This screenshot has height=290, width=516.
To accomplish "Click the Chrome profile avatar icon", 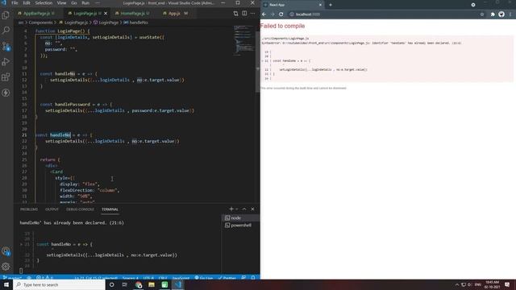I will tap(501, 14).
